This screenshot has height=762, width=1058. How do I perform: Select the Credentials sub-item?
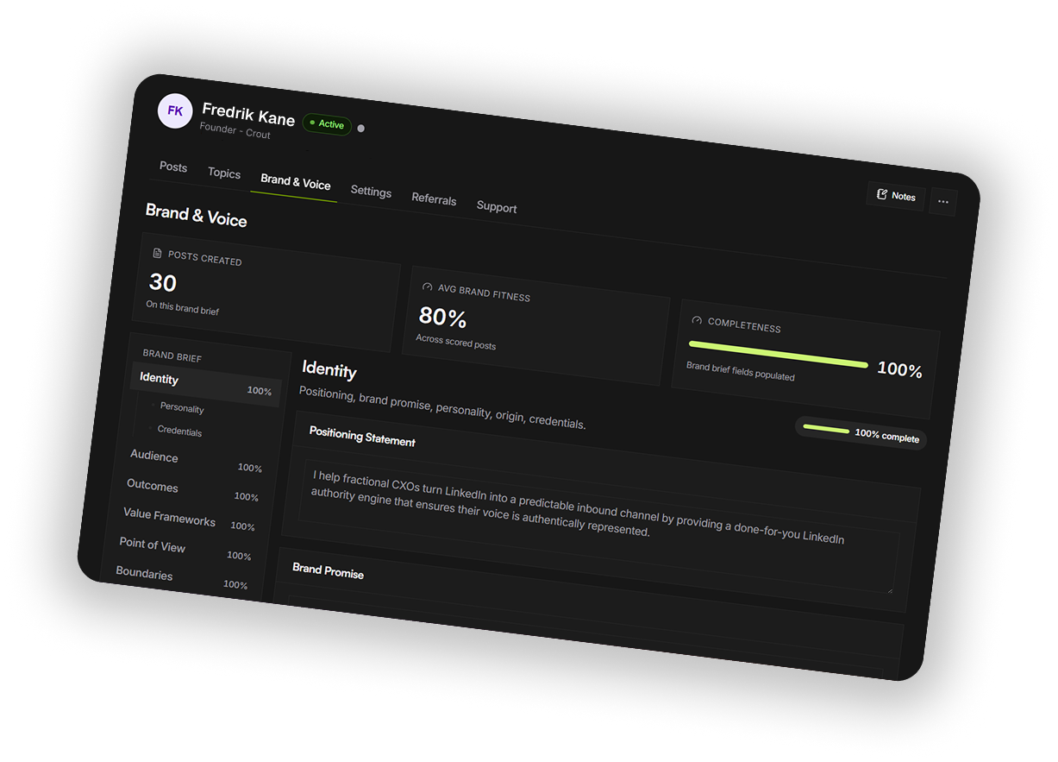pyautogui.click(x=179, y=431)
